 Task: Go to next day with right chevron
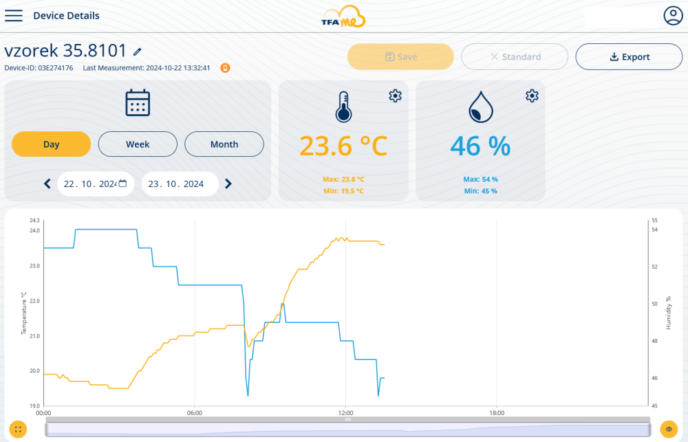(x=228, y=184)
